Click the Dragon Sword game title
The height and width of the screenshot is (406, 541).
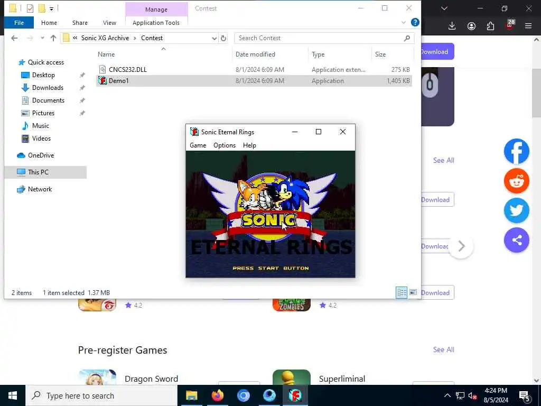(151, 379)
